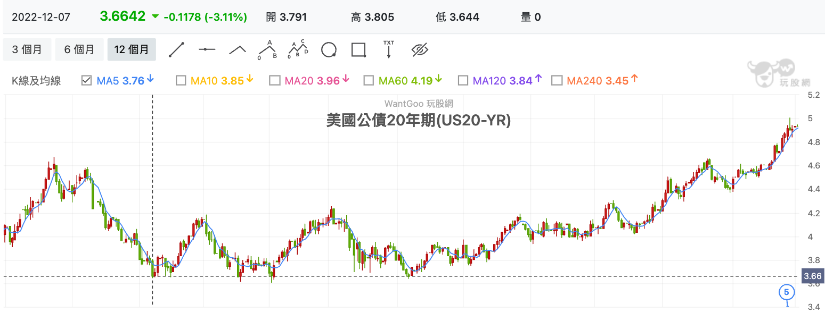This screenshot has height=313, width=825.
Task: Select the trend line drawing tool
Action: (176, 50)
